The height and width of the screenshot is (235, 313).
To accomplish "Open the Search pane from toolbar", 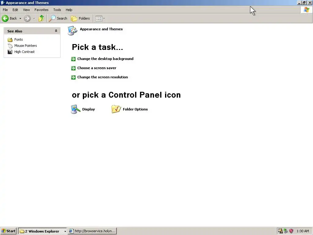I will coord(58,18).
